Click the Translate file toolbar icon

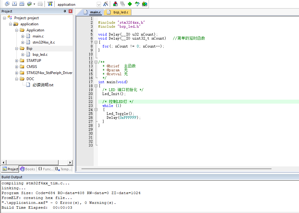7,4
